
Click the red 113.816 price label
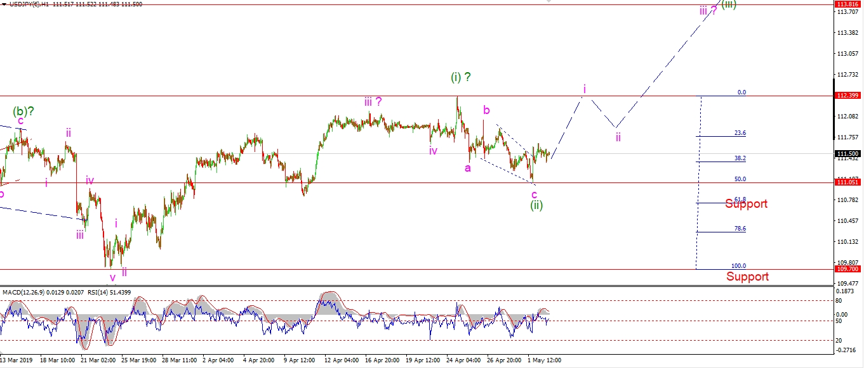[847, 4]
